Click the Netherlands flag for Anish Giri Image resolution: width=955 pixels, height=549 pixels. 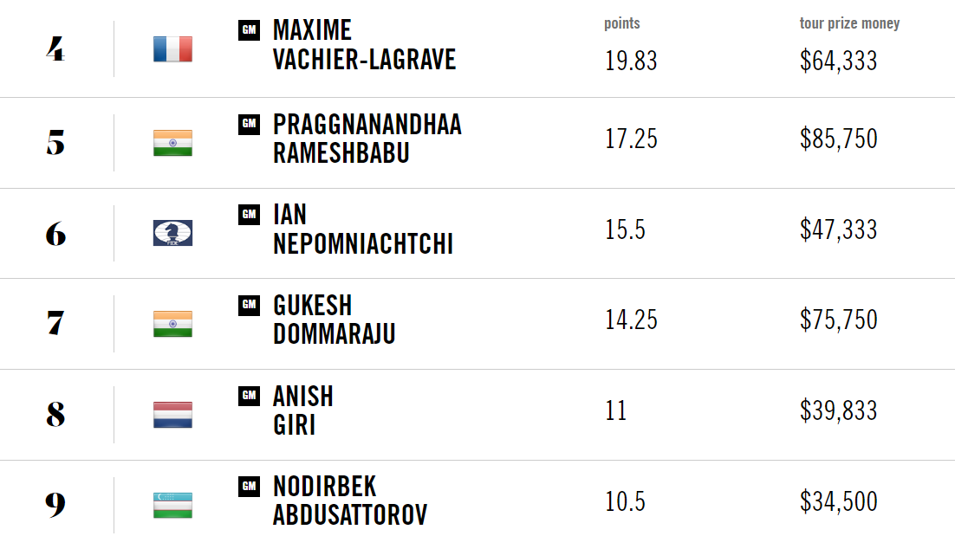pyautogui.click(x=173, y=415)
